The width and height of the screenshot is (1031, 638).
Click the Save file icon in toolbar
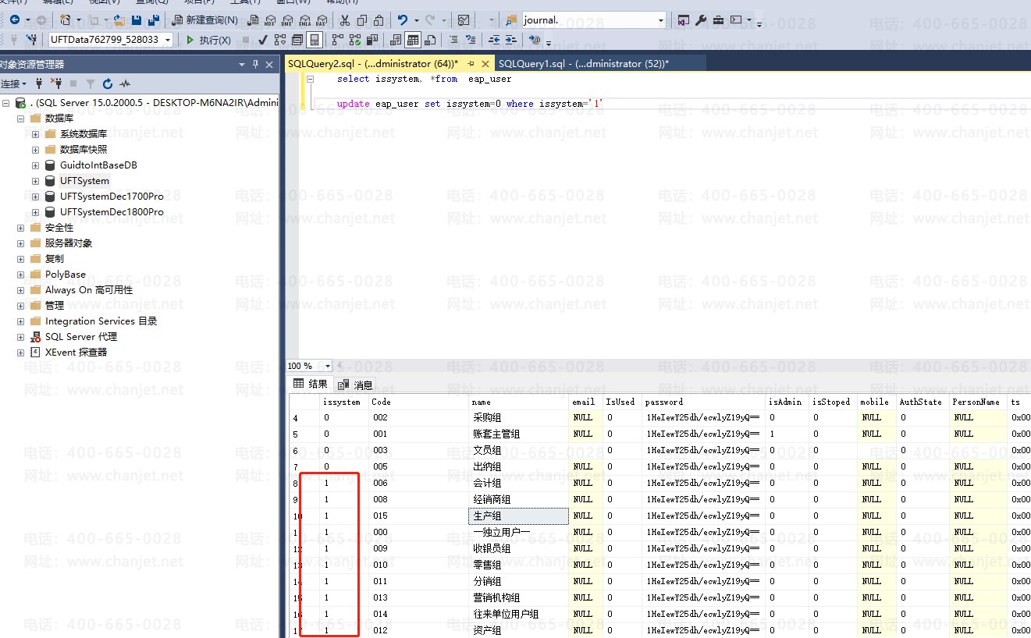click(x=137, y=20)
